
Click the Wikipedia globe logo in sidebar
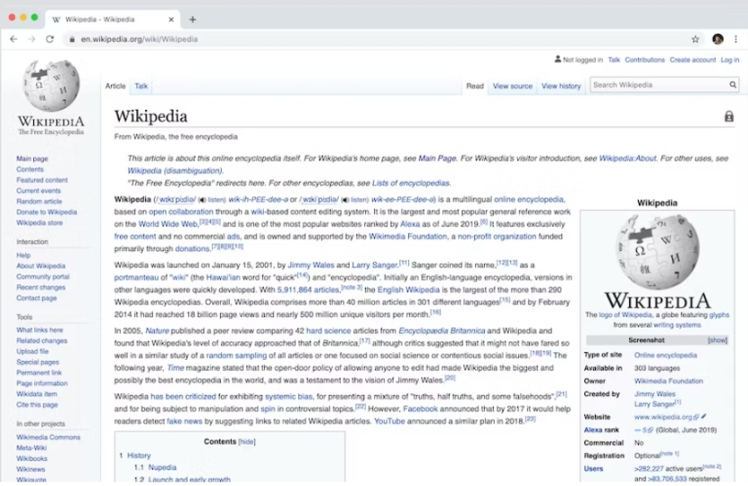[x=51, y=85]
